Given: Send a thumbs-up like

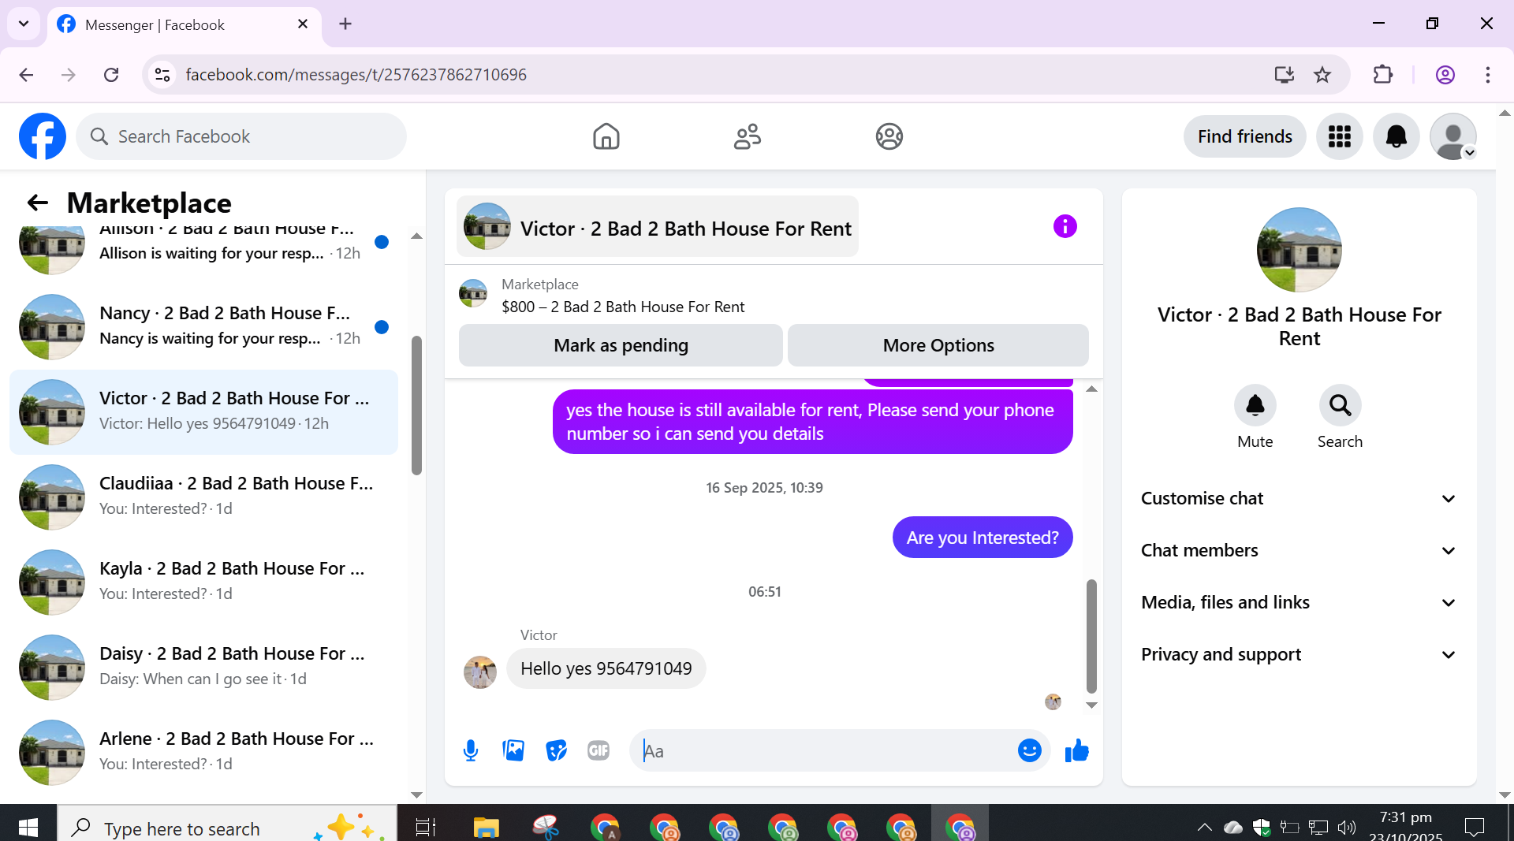Looking at the screenshot, I should [1076, 750].
